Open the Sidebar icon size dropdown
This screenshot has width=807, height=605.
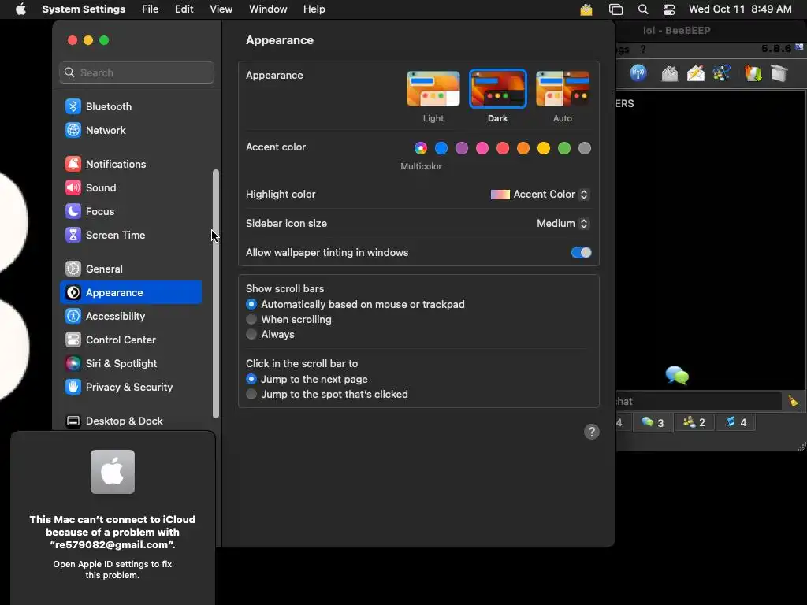coord(563,223)
